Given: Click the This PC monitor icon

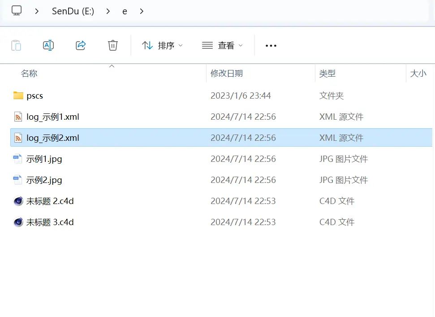Looking at the screenshot, I should (x=17, y=11).
